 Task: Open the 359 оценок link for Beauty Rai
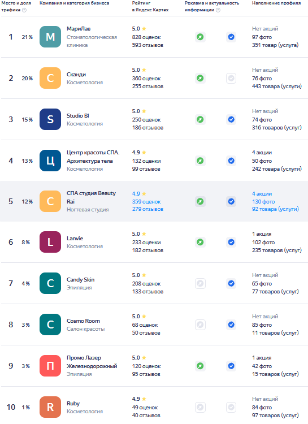146,202
